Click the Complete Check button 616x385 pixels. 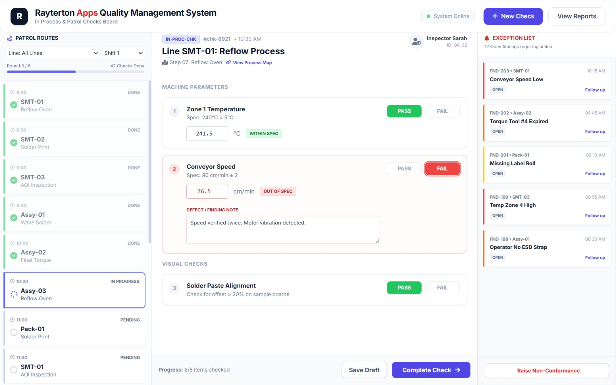point(431,370)
